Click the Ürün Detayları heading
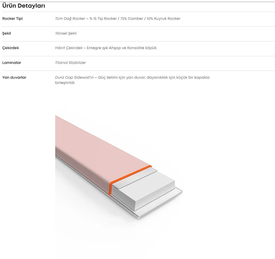The height and width of the screenshot is (259, 275). (x=24, y=6)
